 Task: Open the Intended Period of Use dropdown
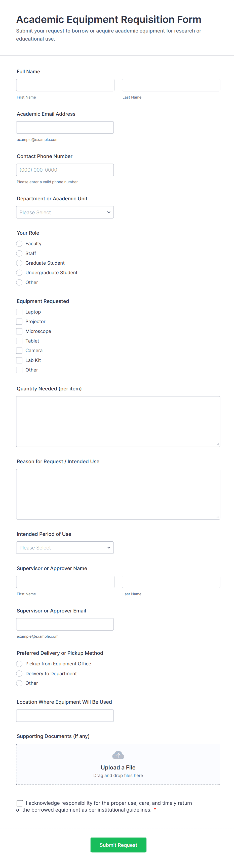65,547
